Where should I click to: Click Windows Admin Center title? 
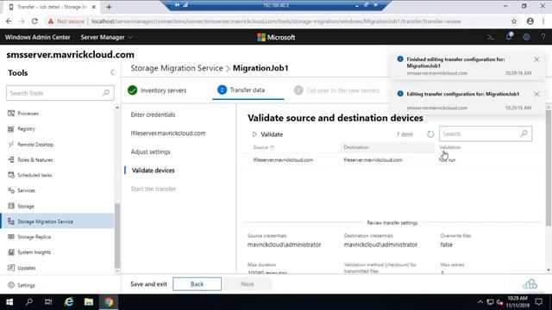coord(37,37)
